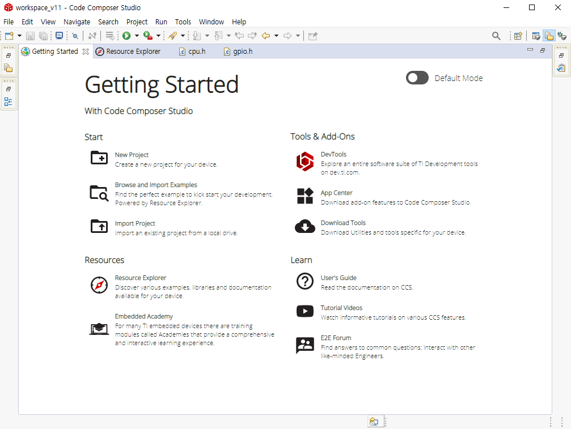Screen dimensions: 571x429
Task: Click the Save All icon
Action: (x=43, y=36)
